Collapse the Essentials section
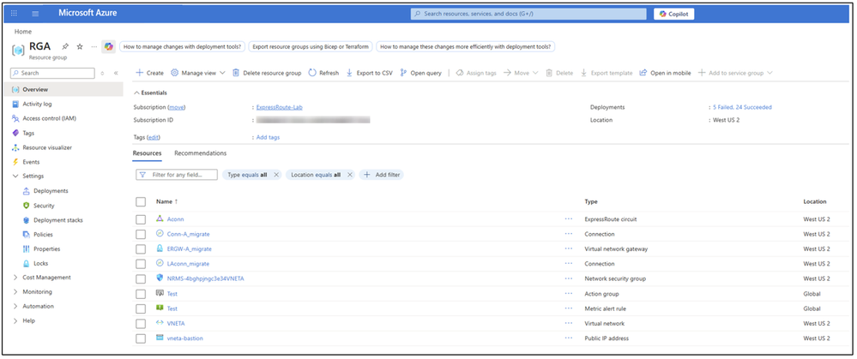This screenshot has height=359, width=857. (x=150, y=93)
